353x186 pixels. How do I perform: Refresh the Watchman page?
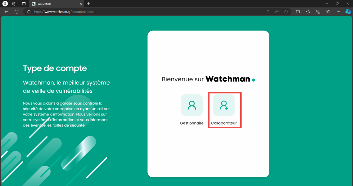17,12
